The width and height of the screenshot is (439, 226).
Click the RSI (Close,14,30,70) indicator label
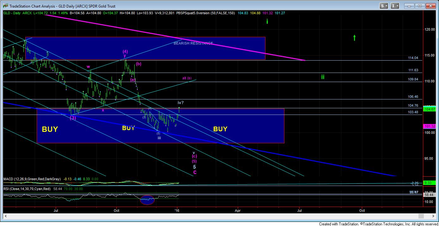pyautogui.click(x=27, y=189)
